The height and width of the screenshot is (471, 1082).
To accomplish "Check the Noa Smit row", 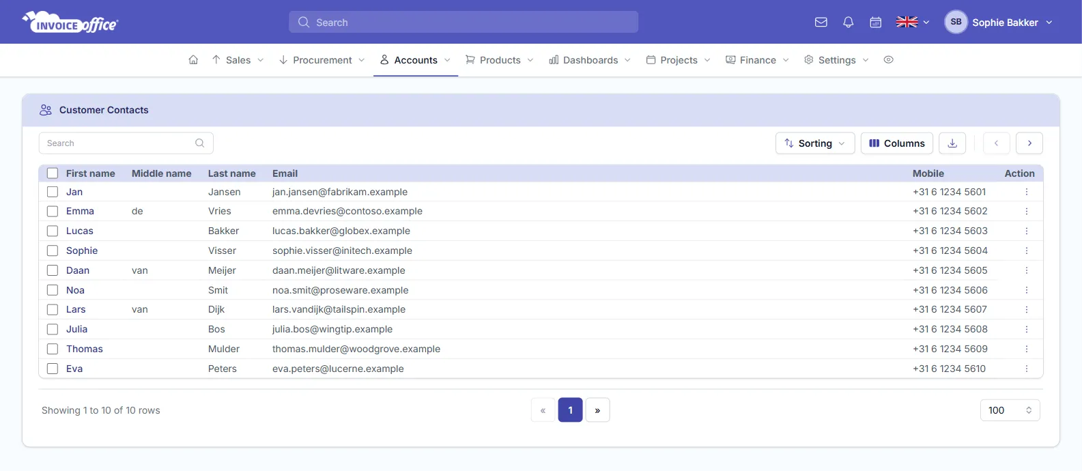I will point(53,290).
